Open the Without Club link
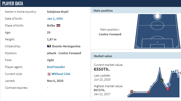 pos(61,74)
